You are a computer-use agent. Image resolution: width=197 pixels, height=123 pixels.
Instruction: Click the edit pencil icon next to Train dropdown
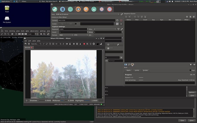(x=122, y=14)
